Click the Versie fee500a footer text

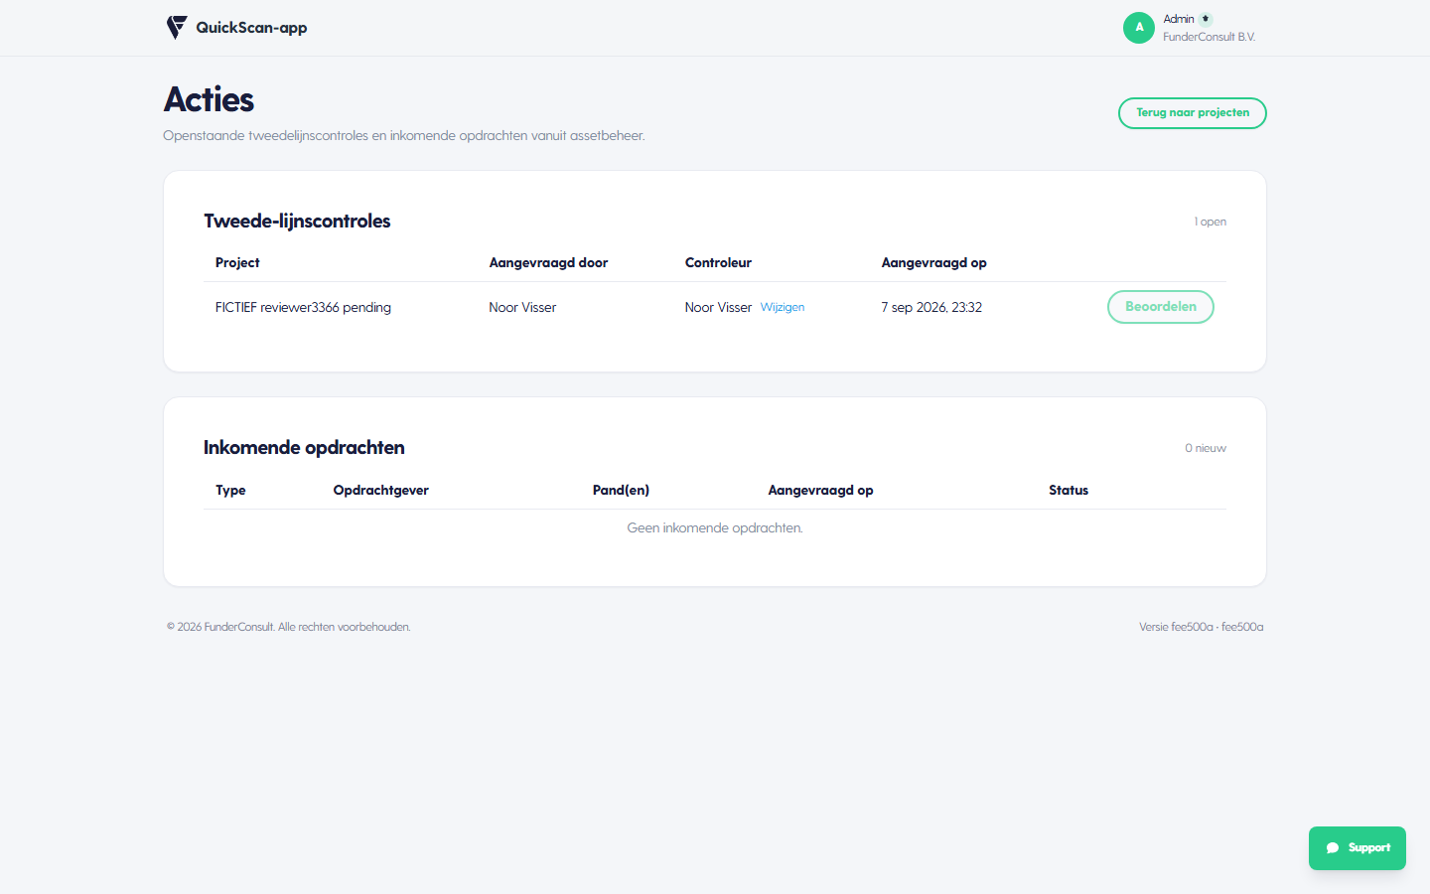1201,627
